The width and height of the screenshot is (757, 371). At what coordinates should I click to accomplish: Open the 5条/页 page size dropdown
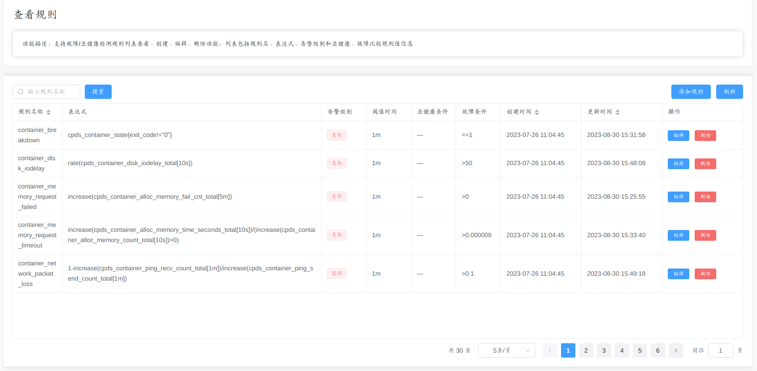click(507, 350)
